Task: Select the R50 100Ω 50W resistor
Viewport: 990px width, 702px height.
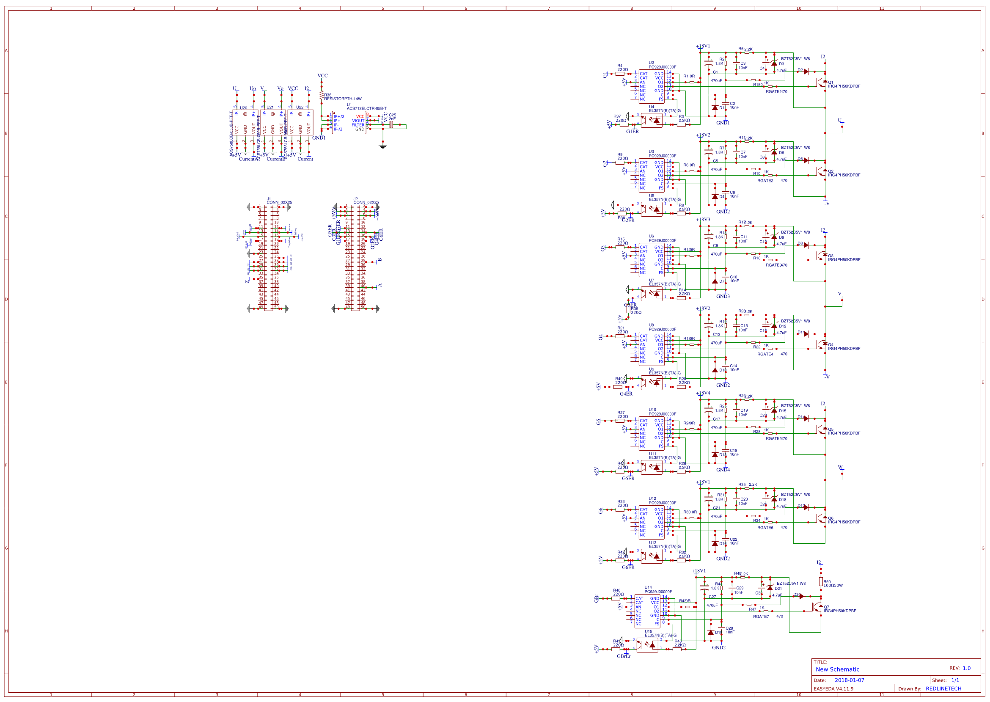Action: click(x=820, y=582)
